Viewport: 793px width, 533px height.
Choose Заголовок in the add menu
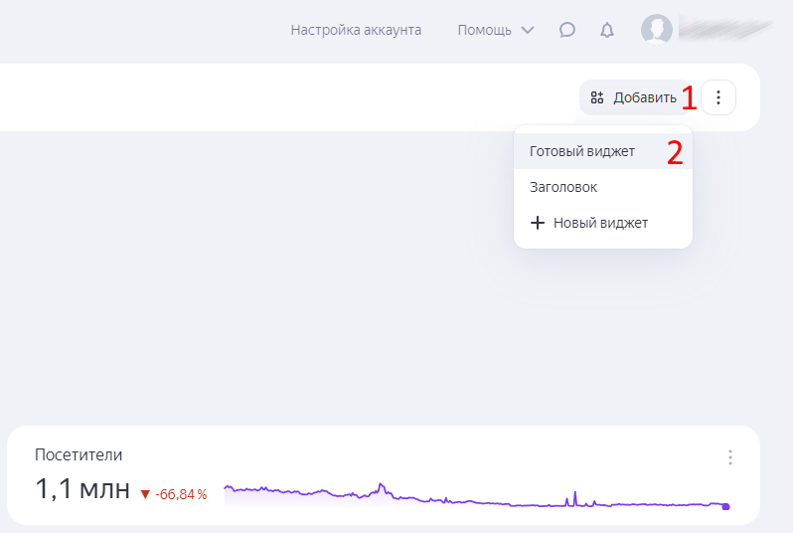[563, 187]
